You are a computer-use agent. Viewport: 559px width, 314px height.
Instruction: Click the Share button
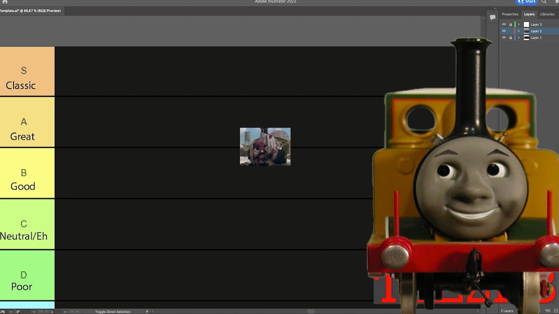point(527,2)
